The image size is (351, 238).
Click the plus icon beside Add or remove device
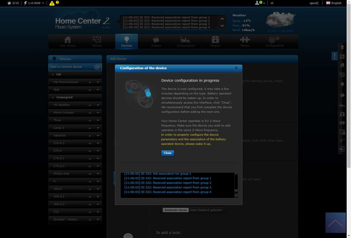click(97, 67)
